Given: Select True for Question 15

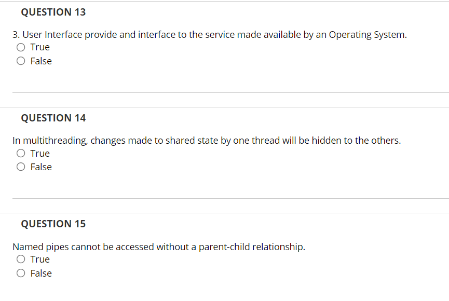Looking at the screenshot, I should 20,259.
